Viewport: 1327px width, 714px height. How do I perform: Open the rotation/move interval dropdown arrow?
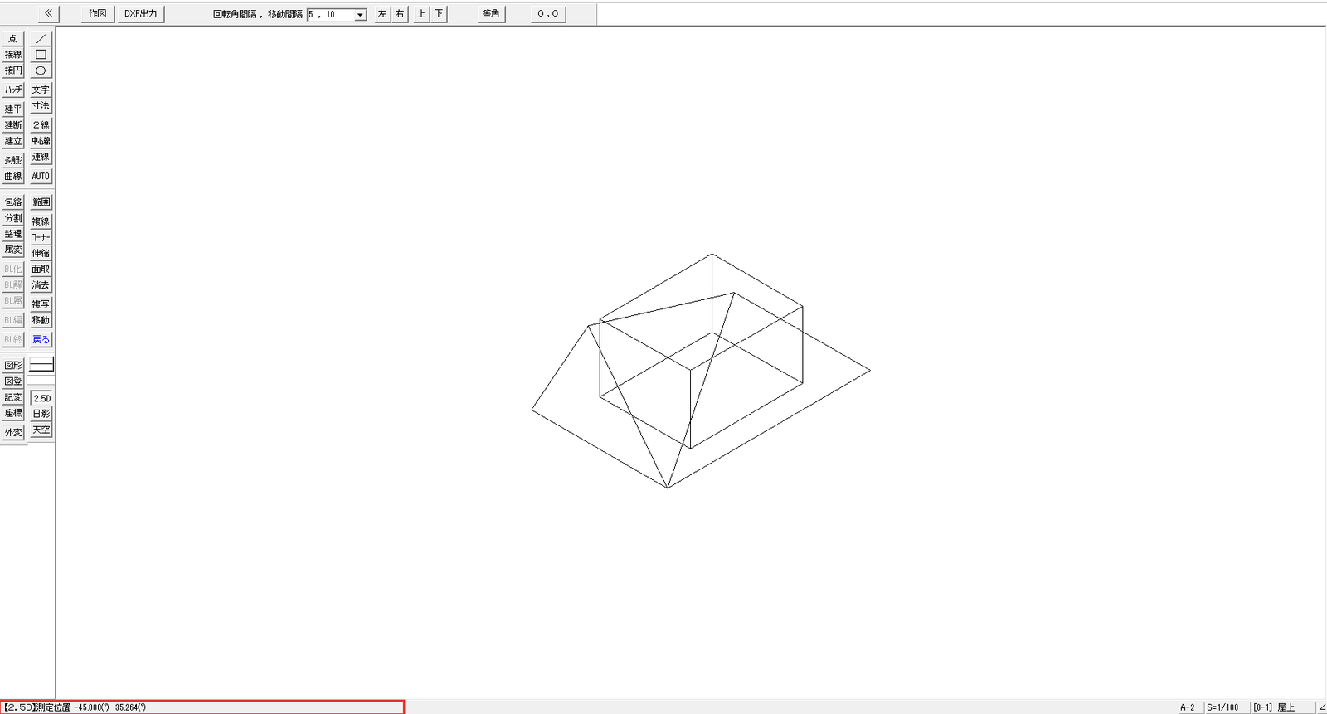[360, 15]
